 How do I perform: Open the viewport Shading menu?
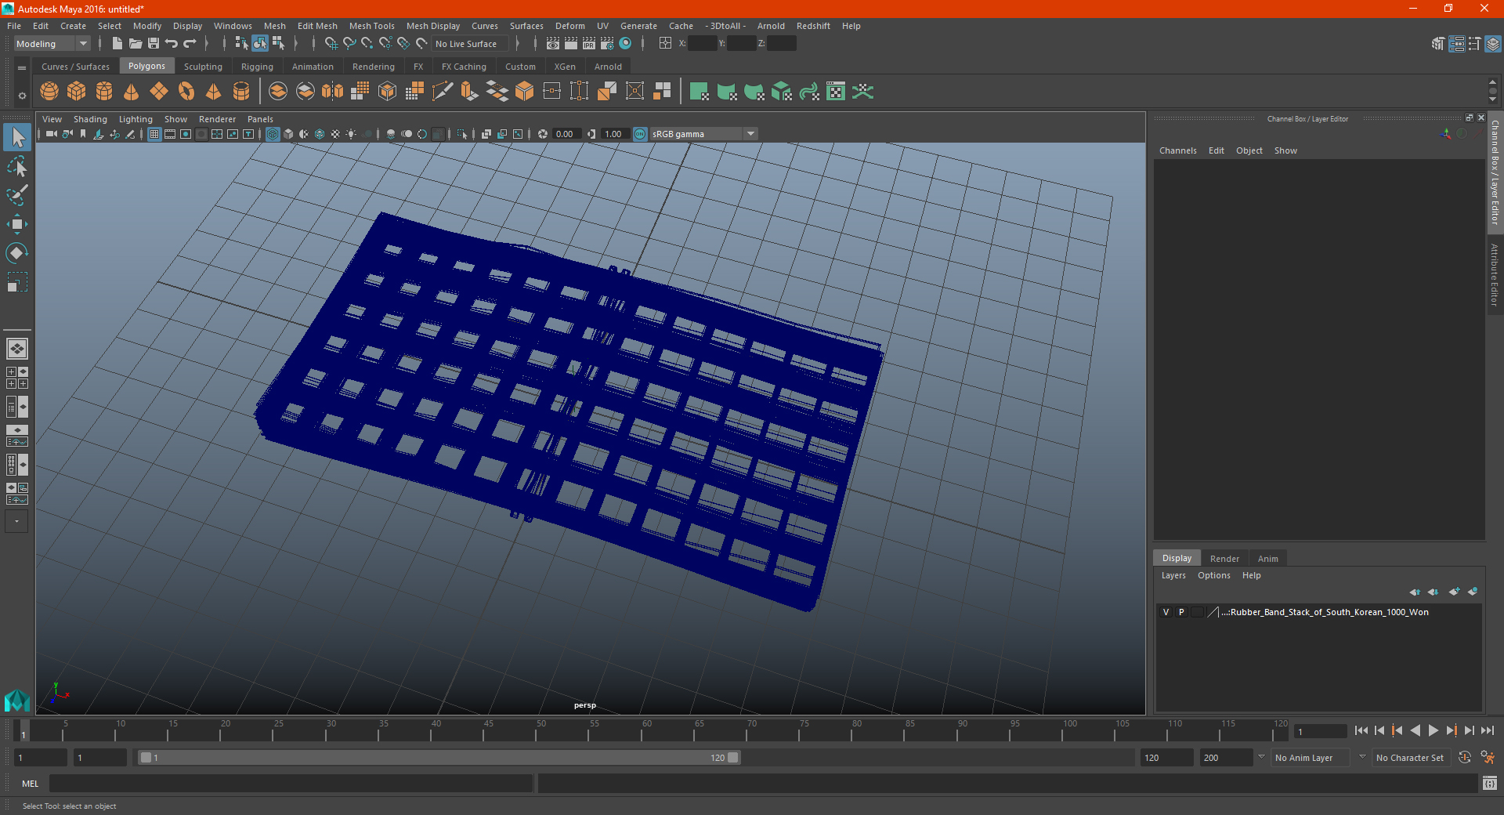tap(90, 119)
